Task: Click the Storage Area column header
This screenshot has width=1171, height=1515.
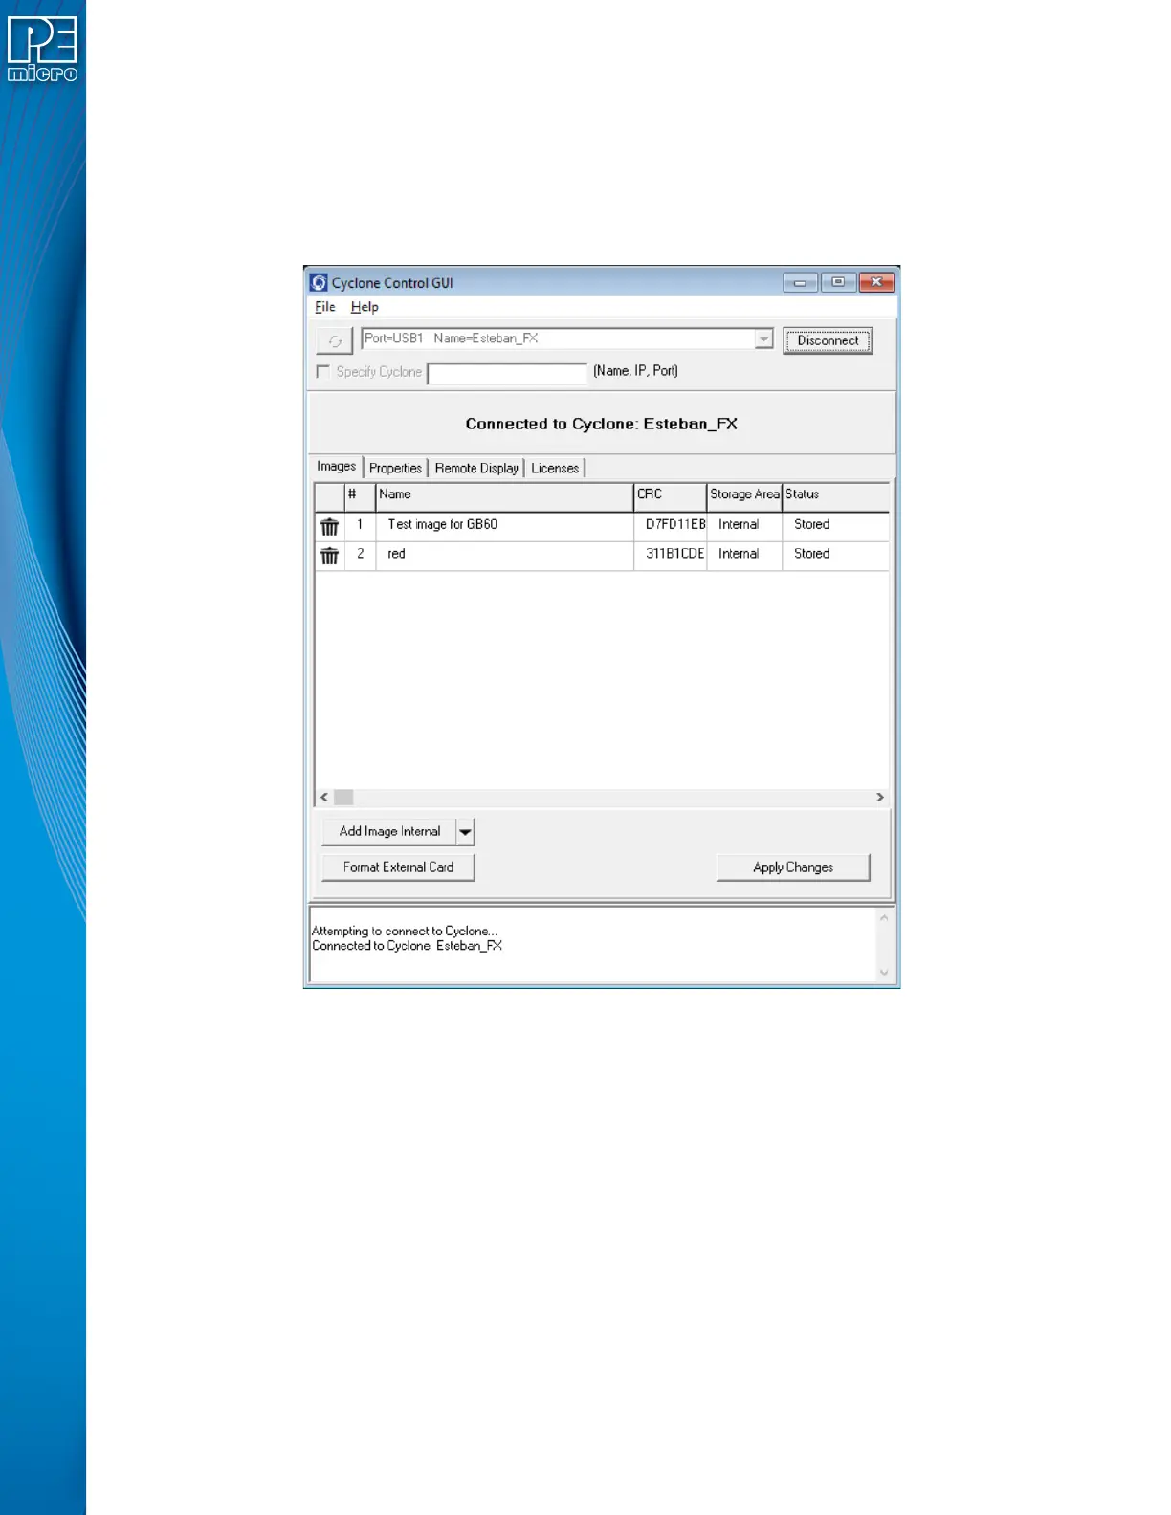Action: pos(744,496)
